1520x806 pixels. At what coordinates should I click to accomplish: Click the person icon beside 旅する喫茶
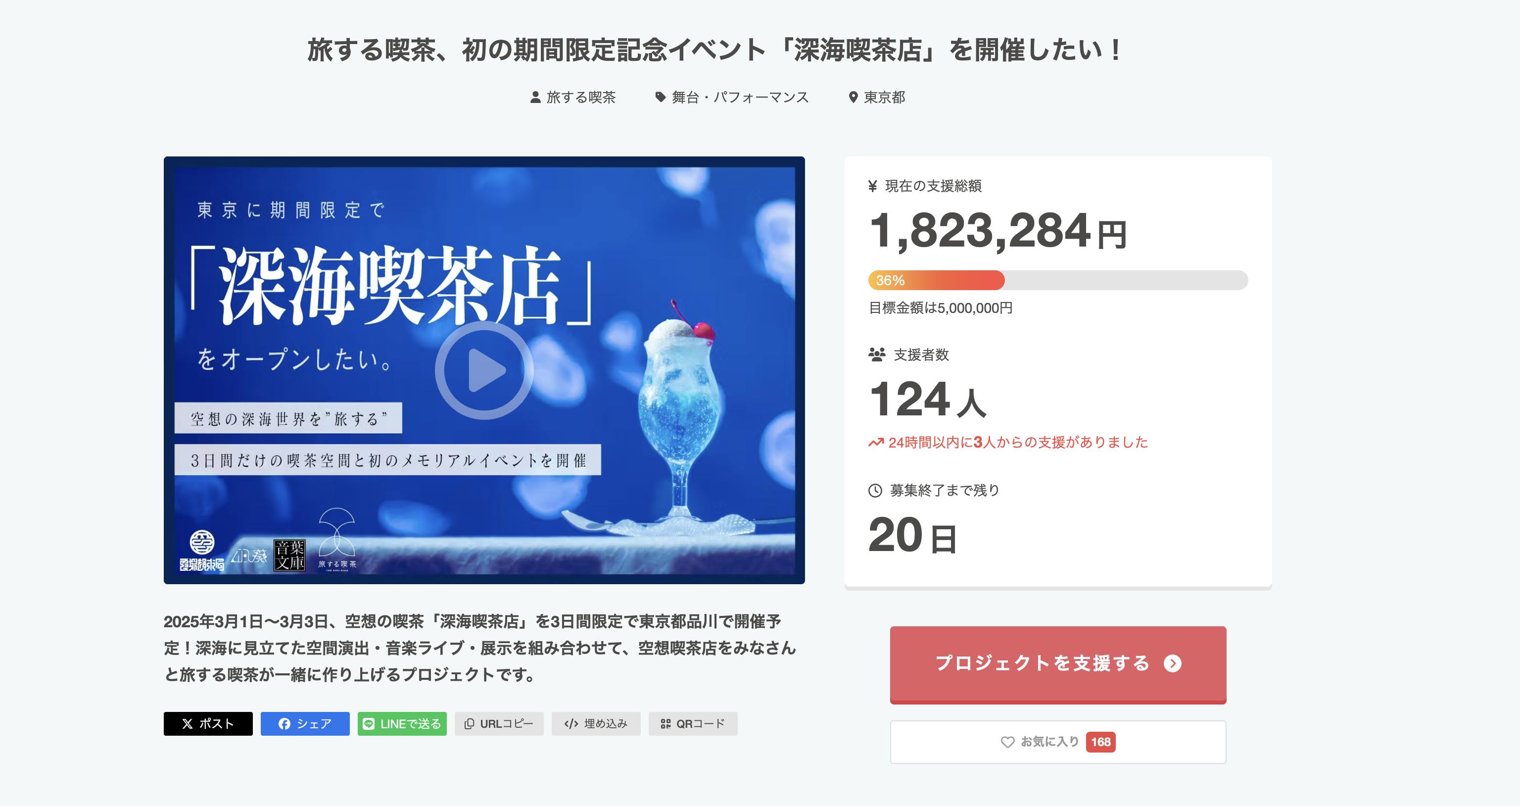pyautogui.click(x=535, y=98)
